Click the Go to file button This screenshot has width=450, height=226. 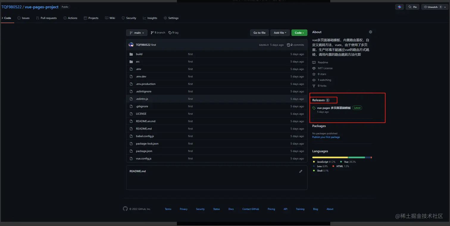coord(260,33)
